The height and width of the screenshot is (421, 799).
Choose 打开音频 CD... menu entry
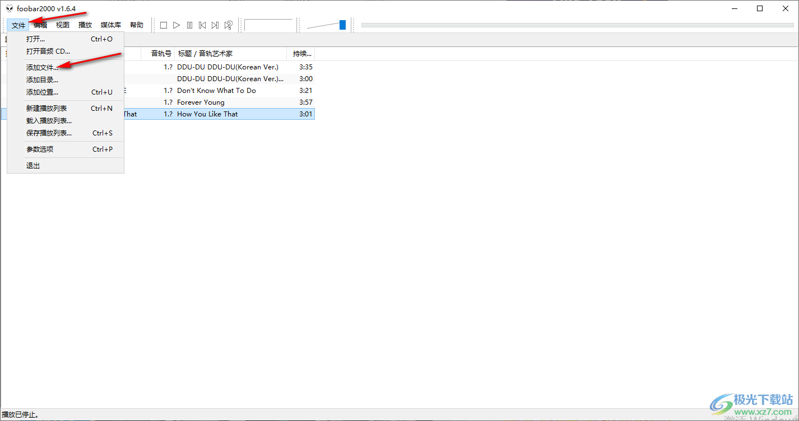(66, 52)
